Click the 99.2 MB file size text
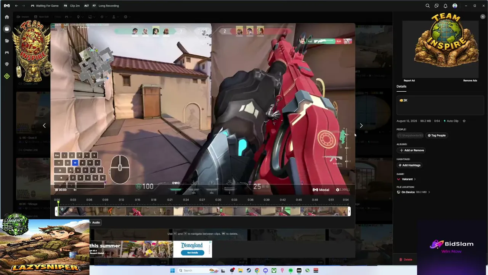Viewport: 488px width, 275px height. 425,121
